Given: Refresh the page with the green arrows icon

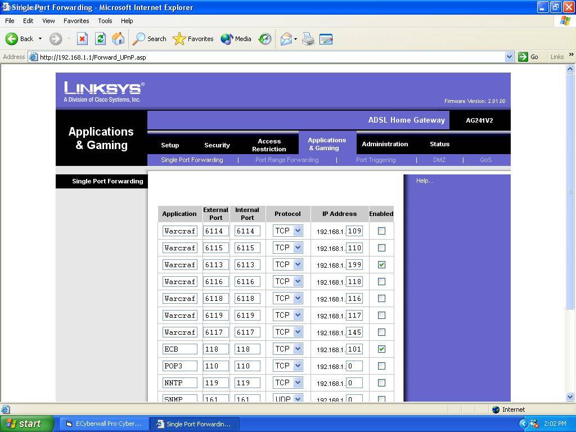Looking at the screenshot, I should (100, 39).
